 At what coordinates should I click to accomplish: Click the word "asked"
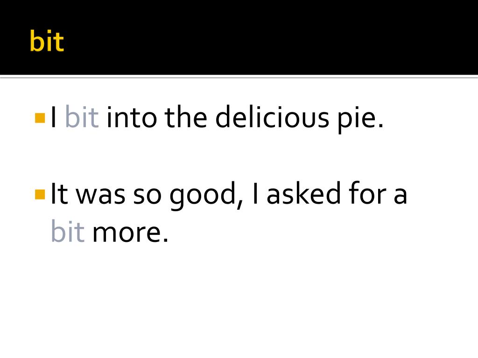tap(303, 193)
